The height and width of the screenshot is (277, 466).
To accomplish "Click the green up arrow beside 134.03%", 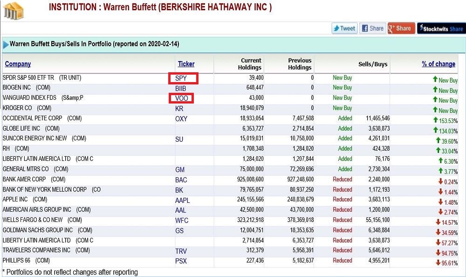I will coord(436,130).
